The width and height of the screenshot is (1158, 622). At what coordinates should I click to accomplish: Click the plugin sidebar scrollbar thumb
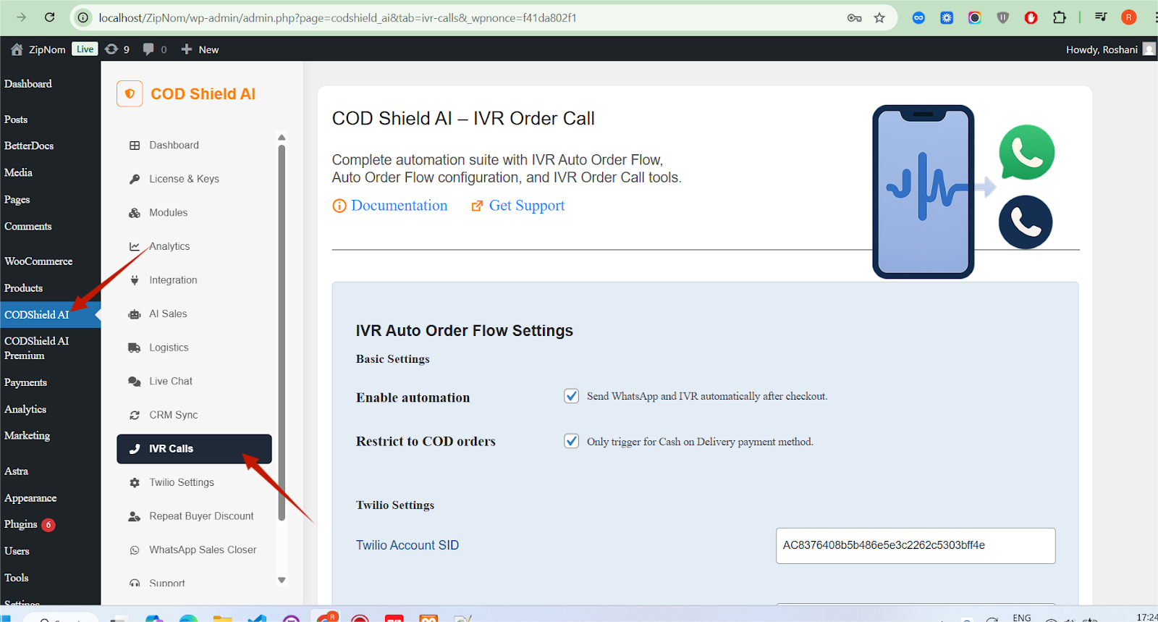pos(282,326)
